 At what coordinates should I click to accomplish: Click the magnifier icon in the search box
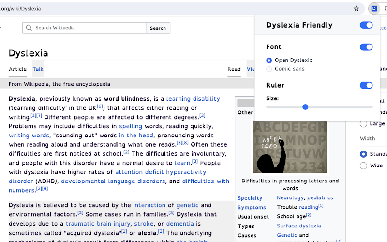pyautogui.click(x=29, y=28)
